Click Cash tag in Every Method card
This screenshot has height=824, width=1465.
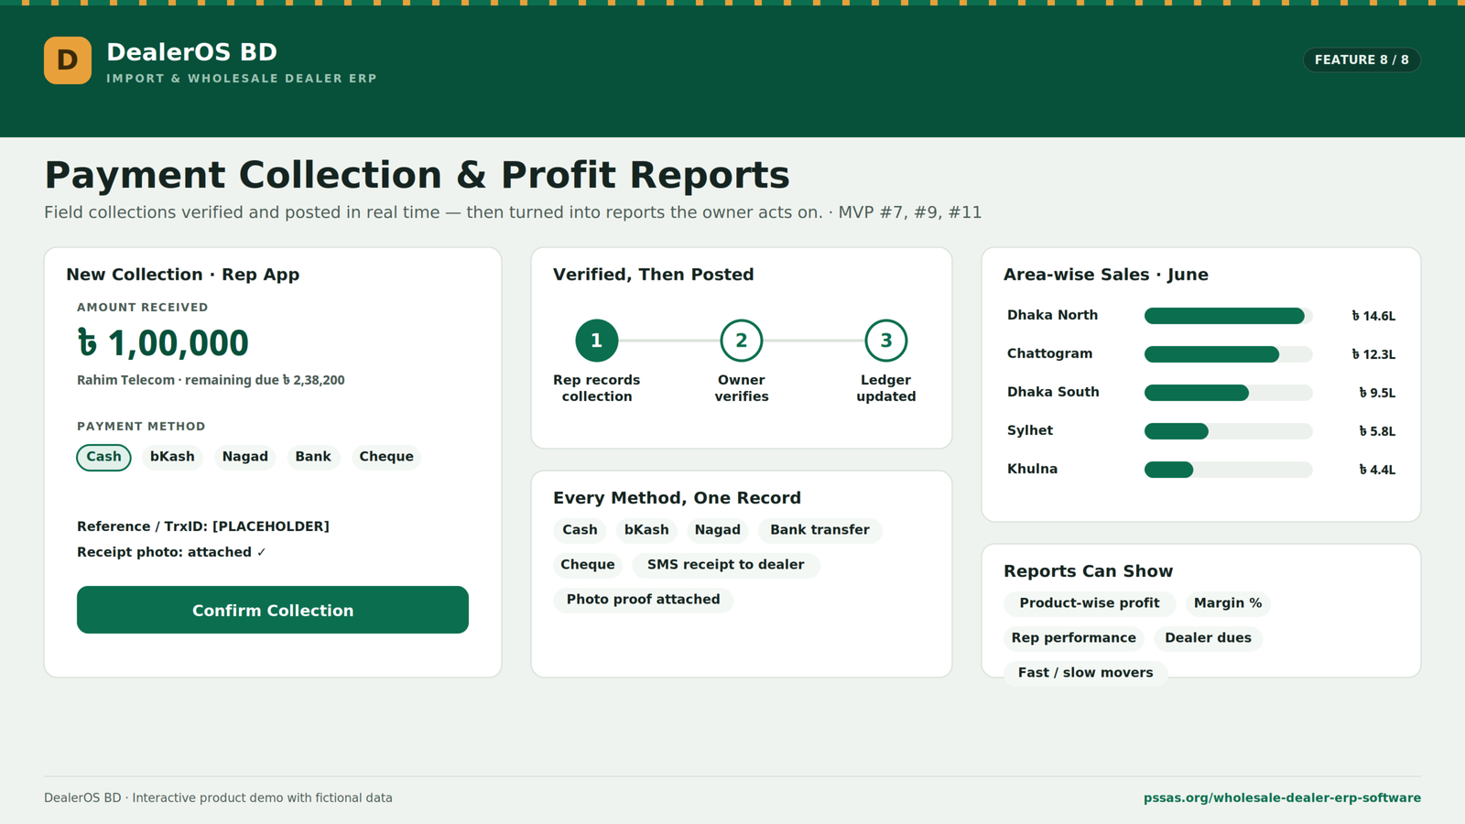click(x=580, y=530)
